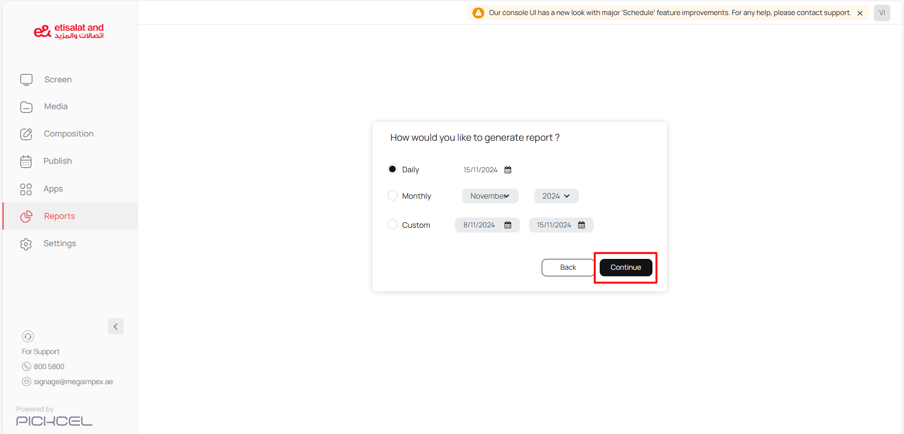904x434 pixels.
Task: Click the calendar icon for custom end date
Action: (581, 225)
